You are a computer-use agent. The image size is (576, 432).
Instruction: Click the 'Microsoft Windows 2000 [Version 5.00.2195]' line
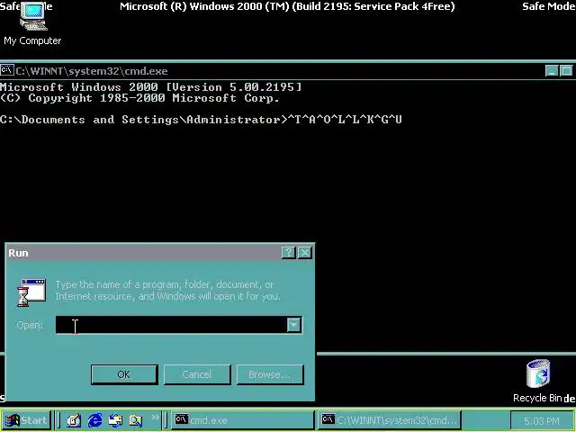coord(151,87)
